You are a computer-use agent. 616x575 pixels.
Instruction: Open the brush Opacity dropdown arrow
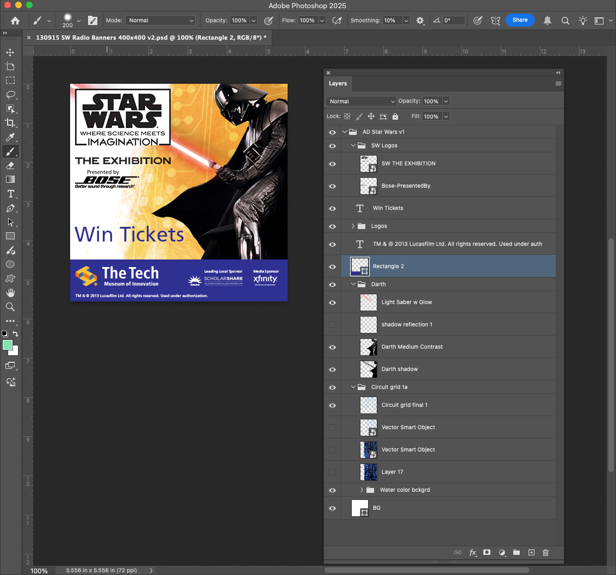254,21
